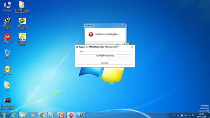Select the Corbeille recycle bin icon
Viewport: 210px width, 118px height.
(7, 54)
